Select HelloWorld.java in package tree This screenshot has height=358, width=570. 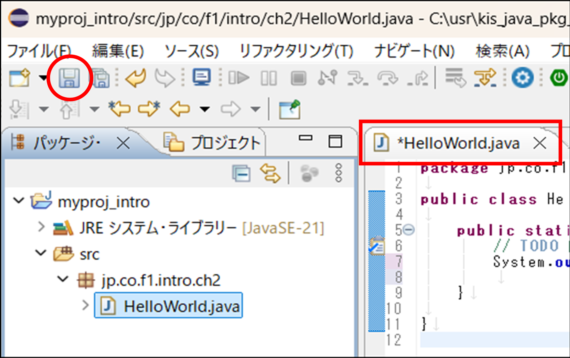pyautogui.click(x=181, y=306)
